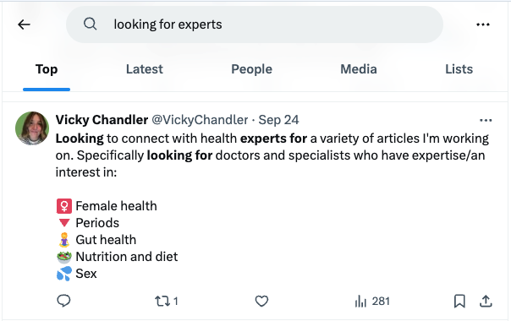Open more options on Vicky Chandler's tweet
Viewport: 511px width, 321px height.
click(x=486, y=121)
